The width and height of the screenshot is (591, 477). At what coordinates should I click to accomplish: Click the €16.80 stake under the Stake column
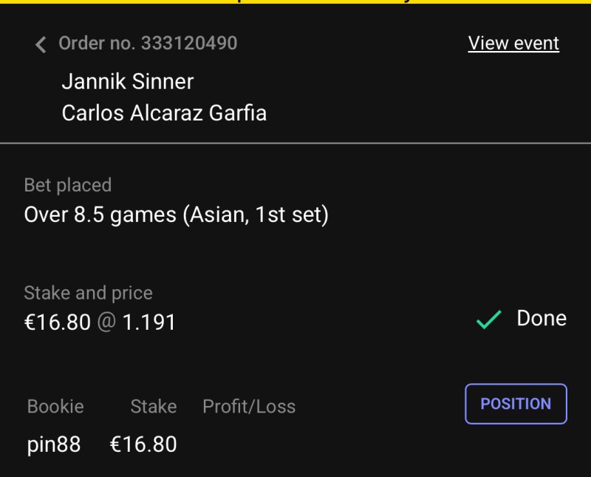point(143,444)
